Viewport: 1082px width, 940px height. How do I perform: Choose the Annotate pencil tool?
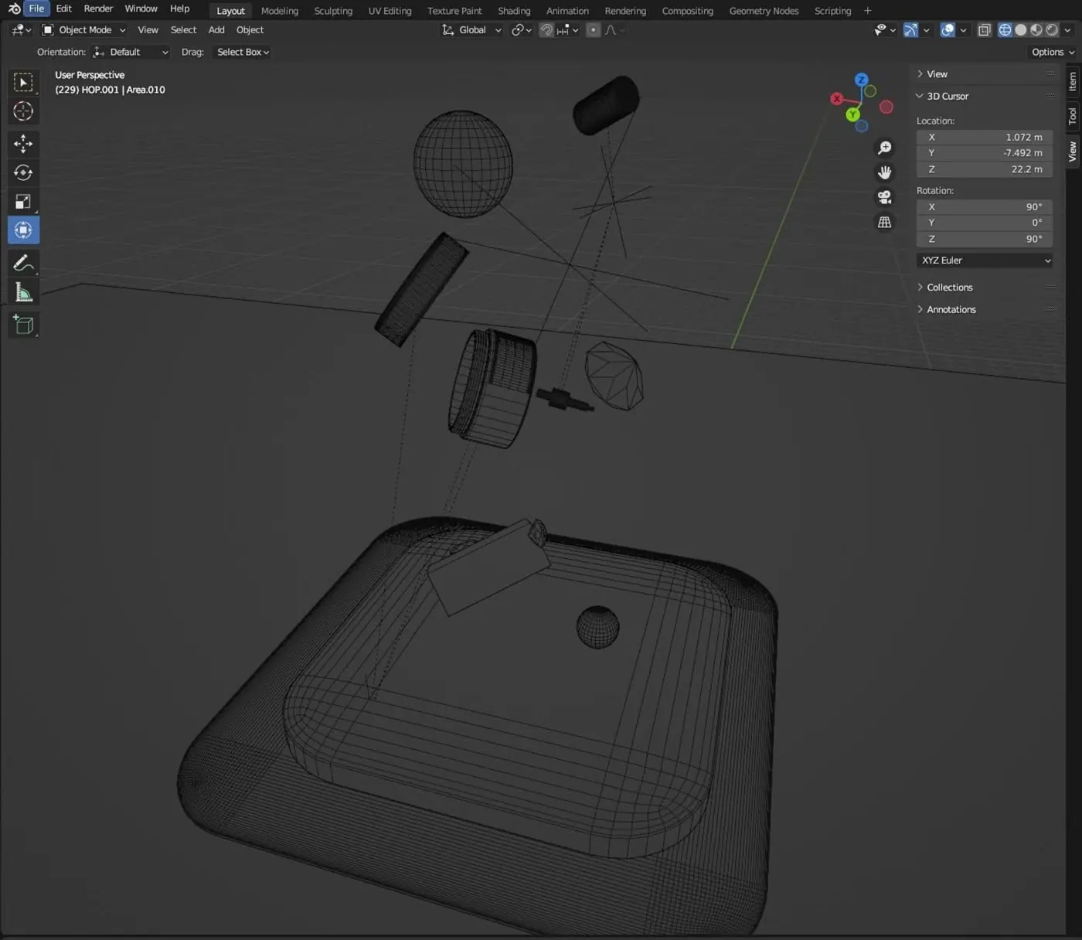(x=23, y=263)
